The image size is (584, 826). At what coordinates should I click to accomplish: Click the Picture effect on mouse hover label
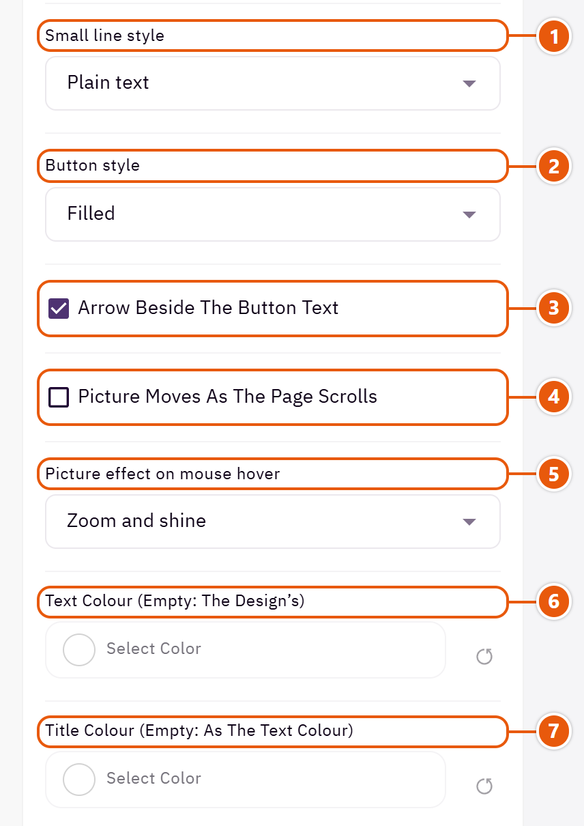[x=163, y=474]
